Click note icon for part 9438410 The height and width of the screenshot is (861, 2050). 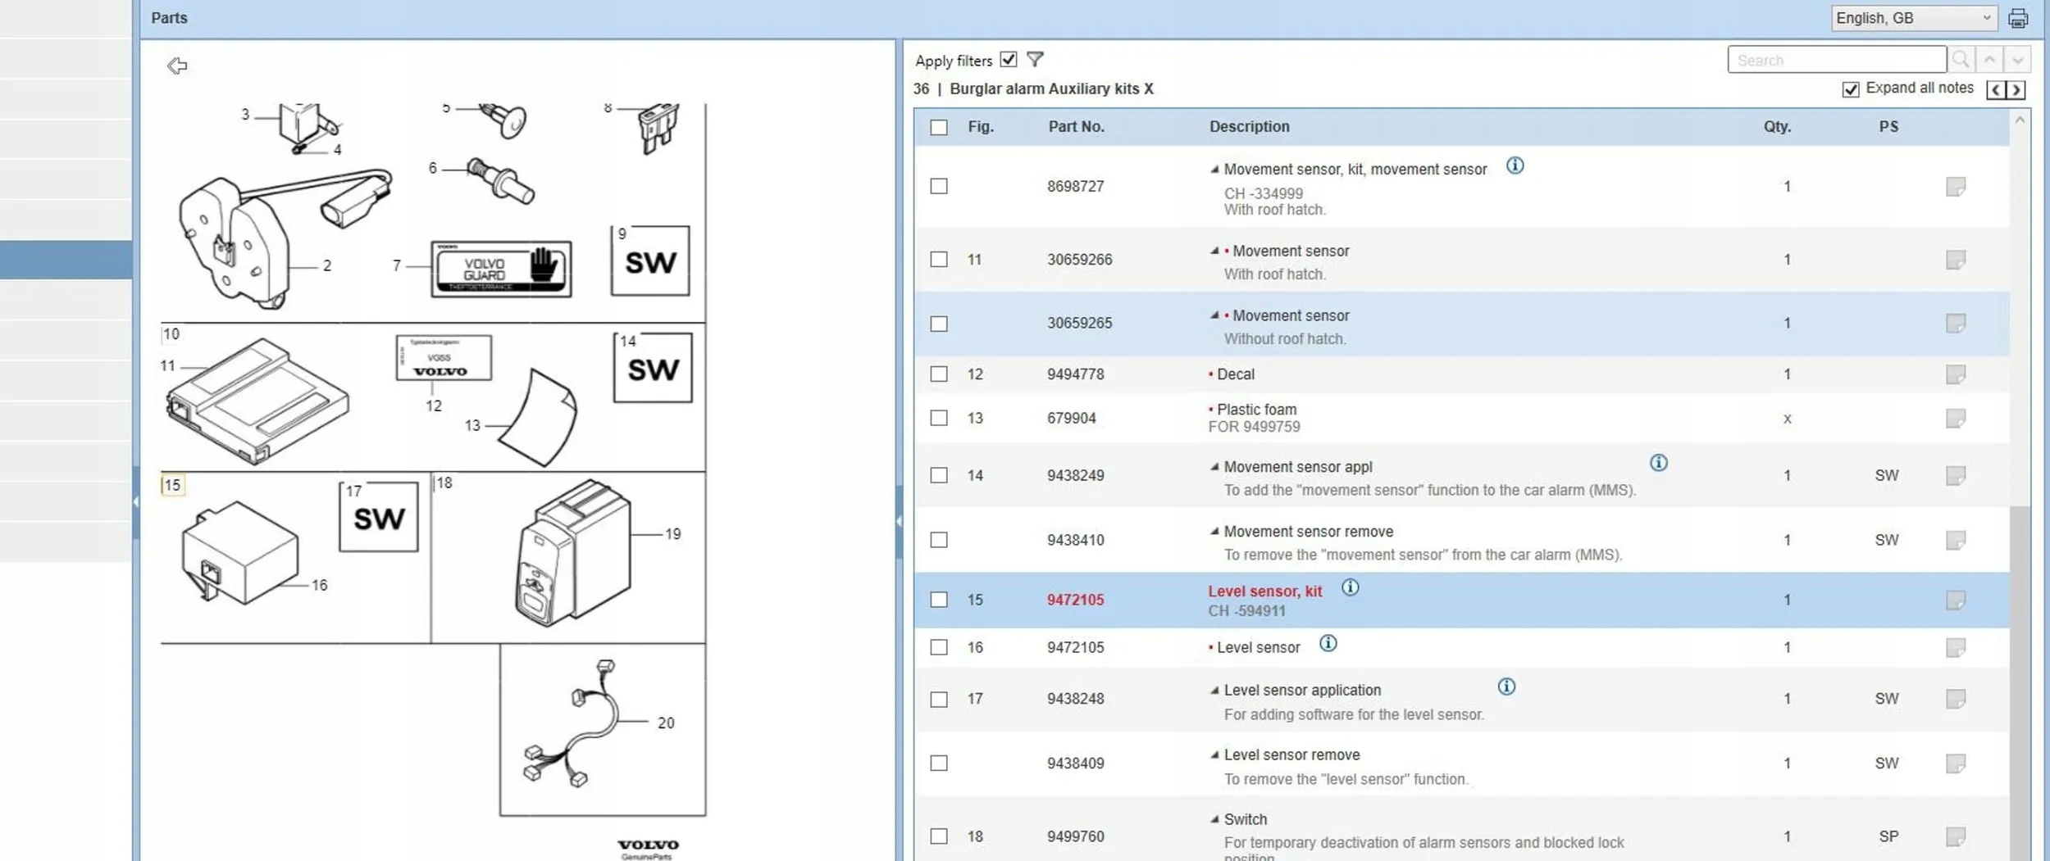(x=1956, y=540)
